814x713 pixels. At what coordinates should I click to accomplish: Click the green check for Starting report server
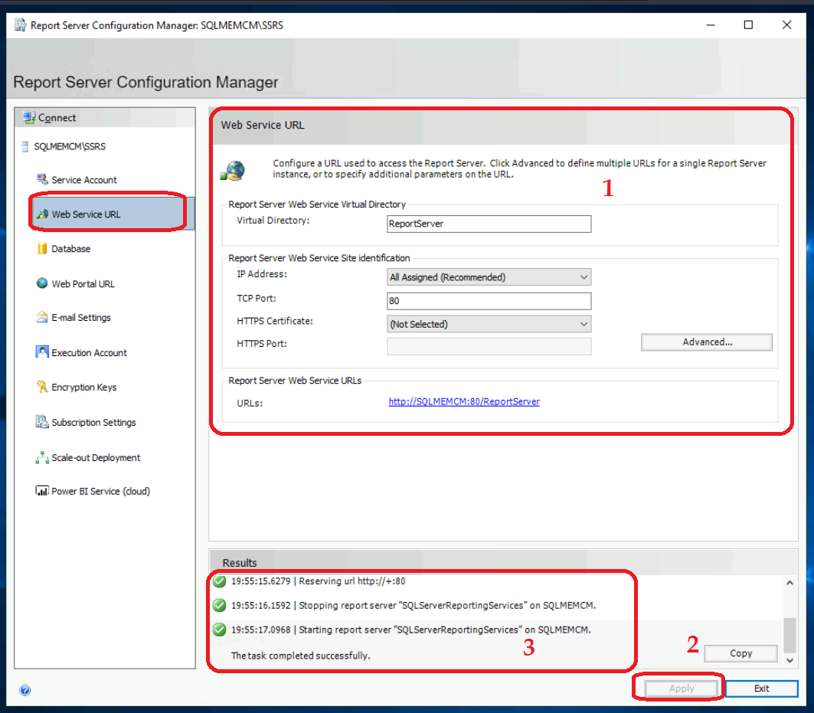[x=220, y=630]
